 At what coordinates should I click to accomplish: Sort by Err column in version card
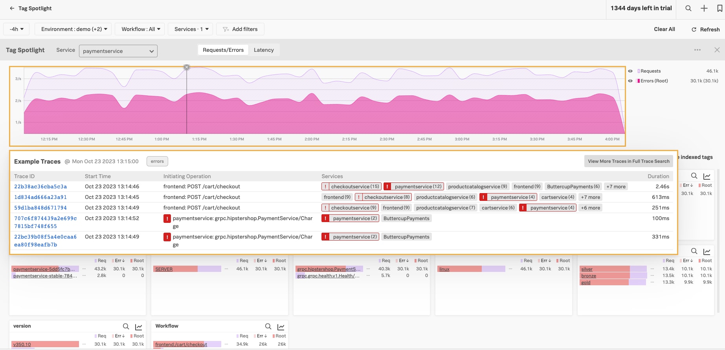(119, 336)
